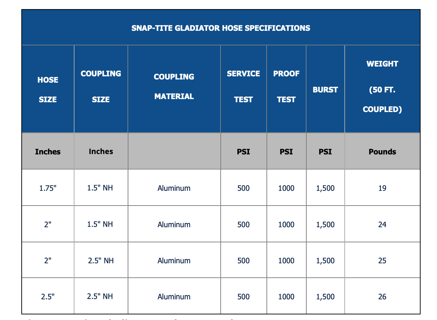Click the WEIGHT (50 FT. COUPLED) header
This screenshot has width=437, height=320.
pos(382,86)
